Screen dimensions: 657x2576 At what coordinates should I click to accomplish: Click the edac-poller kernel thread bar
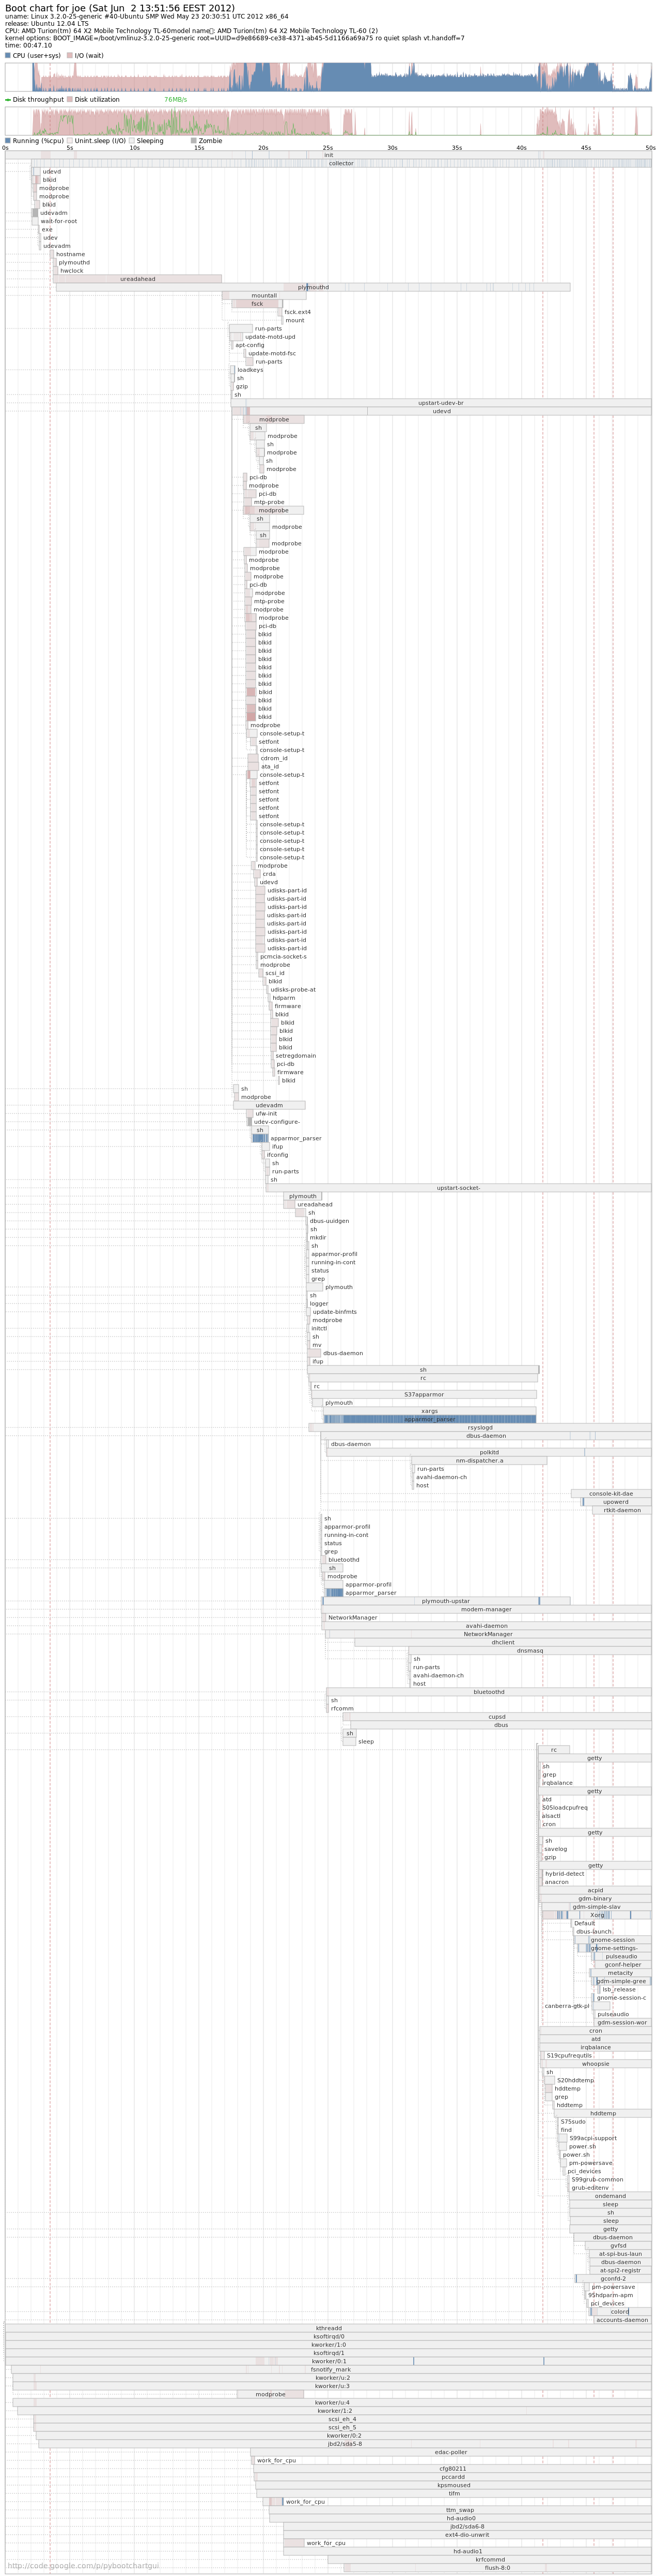coord(451,2452)
